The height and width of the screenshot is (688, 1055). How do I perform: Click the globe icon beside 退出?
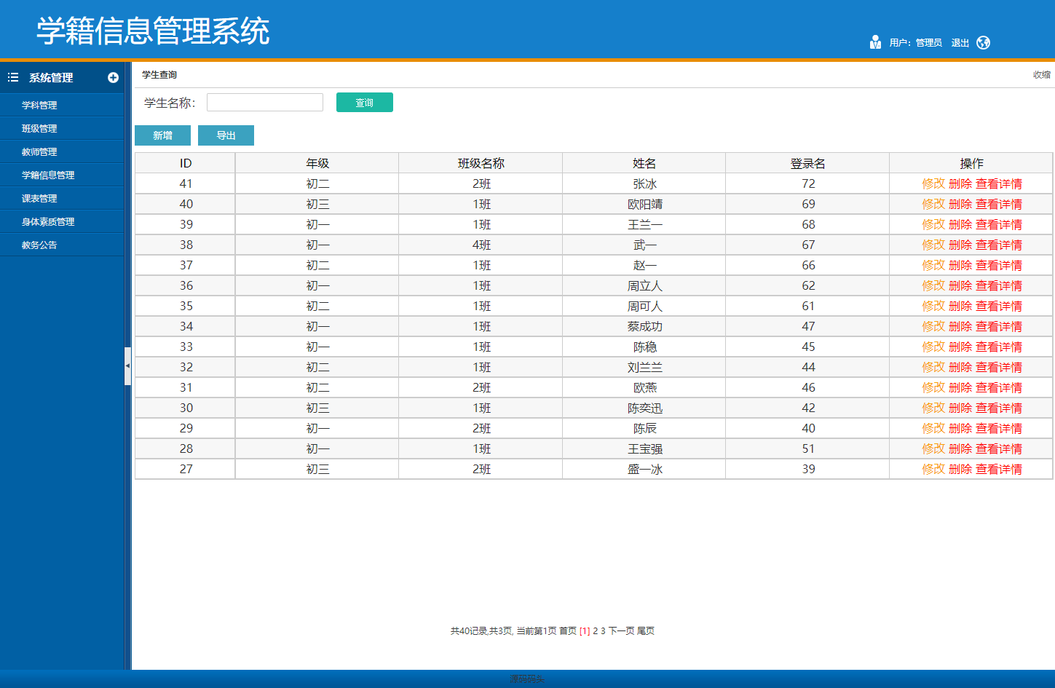984,42
